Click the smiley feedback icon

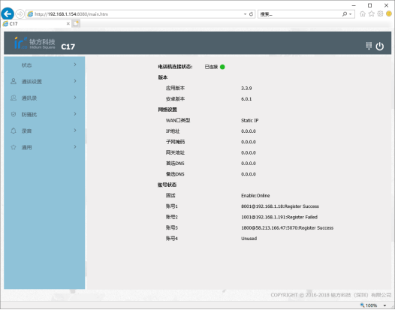click(x=389, y=14)
